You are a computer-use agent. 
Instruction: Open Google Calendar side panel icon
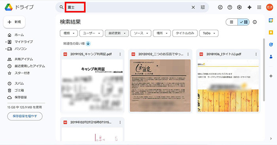[271, 20]
